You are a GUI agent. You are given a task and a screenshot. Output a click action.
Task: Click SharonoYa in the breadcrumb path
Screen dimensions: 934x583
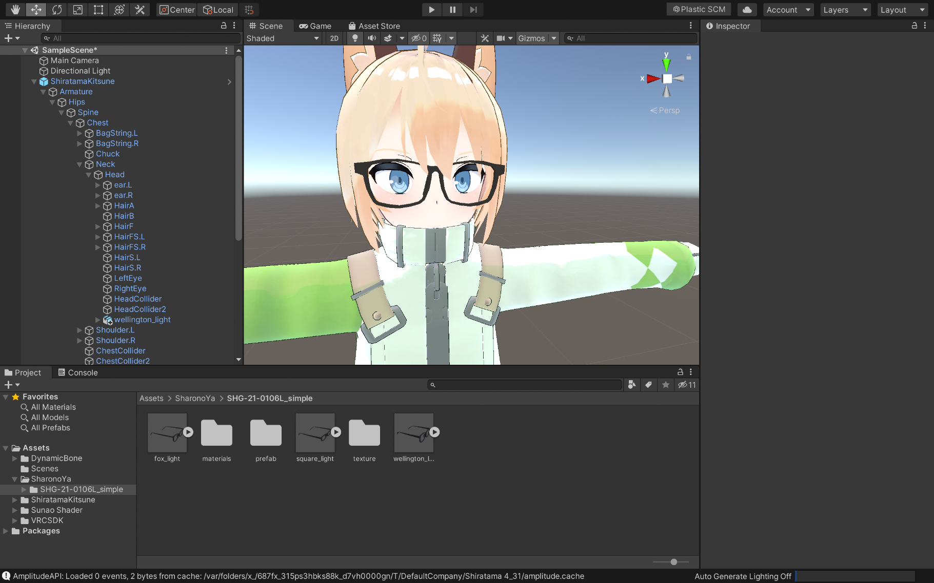195,398
